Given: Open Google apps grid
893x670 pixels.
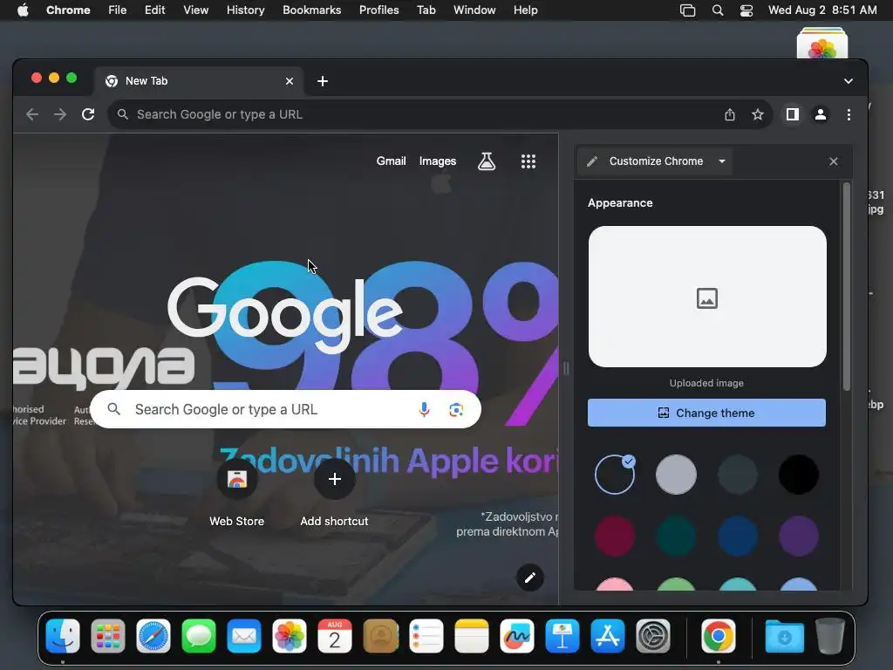Looking at the screenshot, I should [x=528, y=161].
